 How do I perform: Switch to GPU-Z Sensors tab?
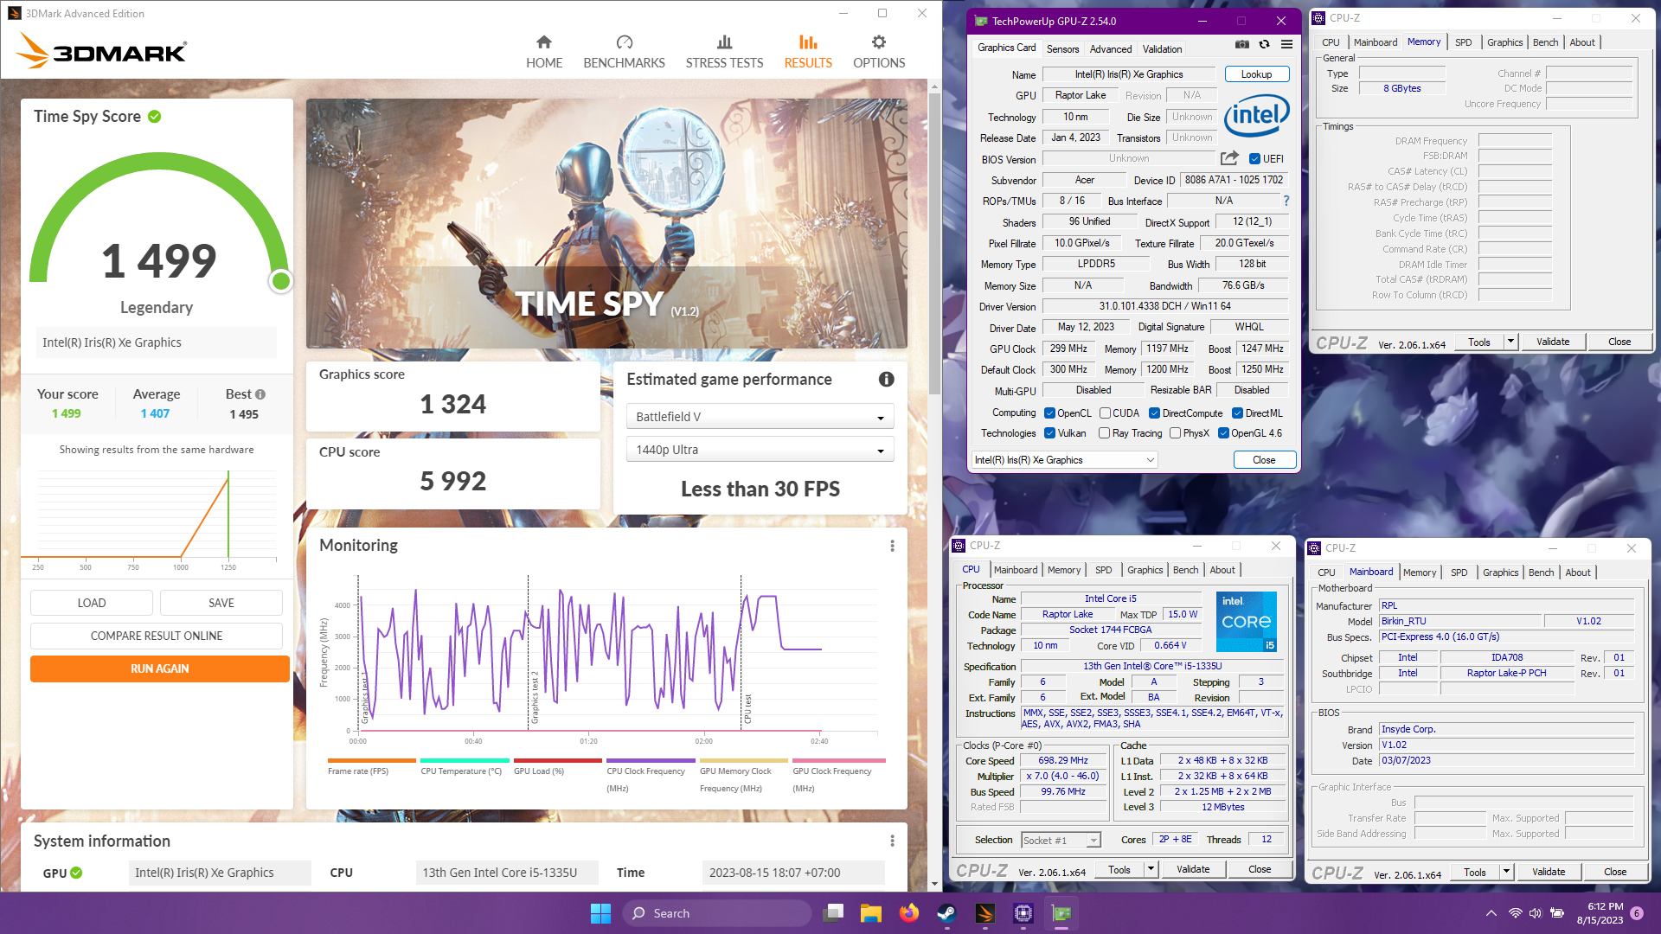pyautogui.click(x=1062, y=49)
